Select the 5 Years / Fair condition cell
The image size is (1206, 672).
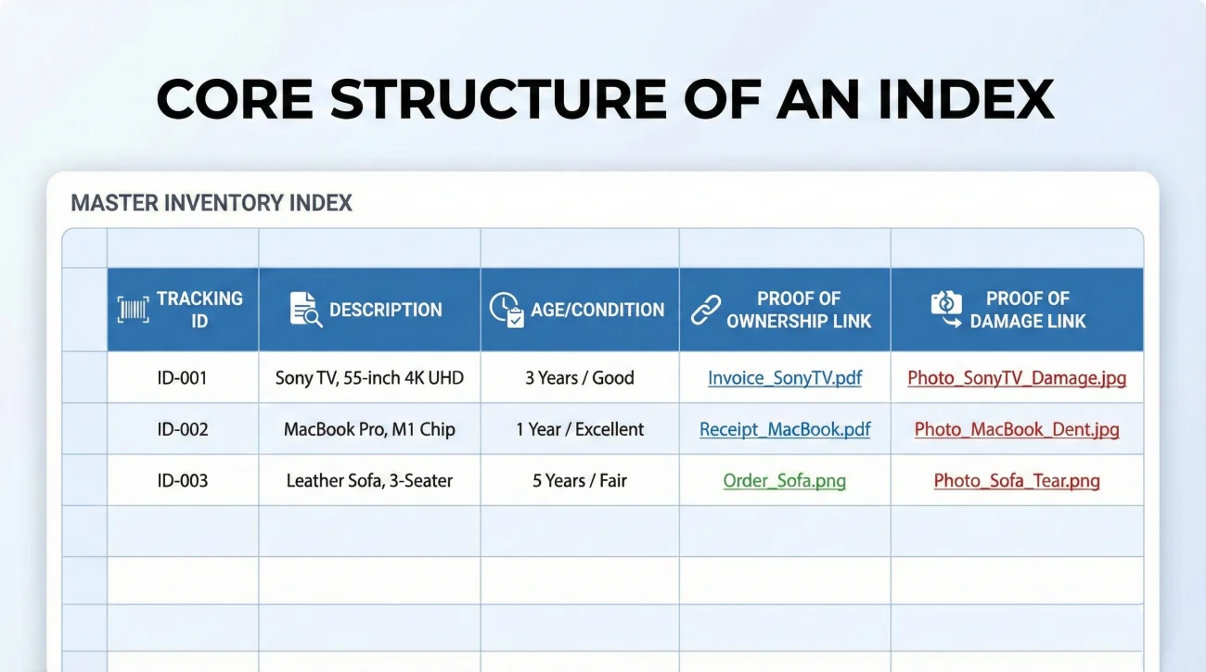(x=579, y=480)
